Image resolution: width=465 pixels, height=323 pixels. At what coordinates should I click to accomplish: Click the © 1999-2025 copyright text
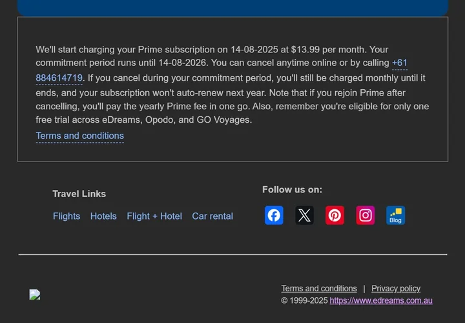click(x=304, y=300)
